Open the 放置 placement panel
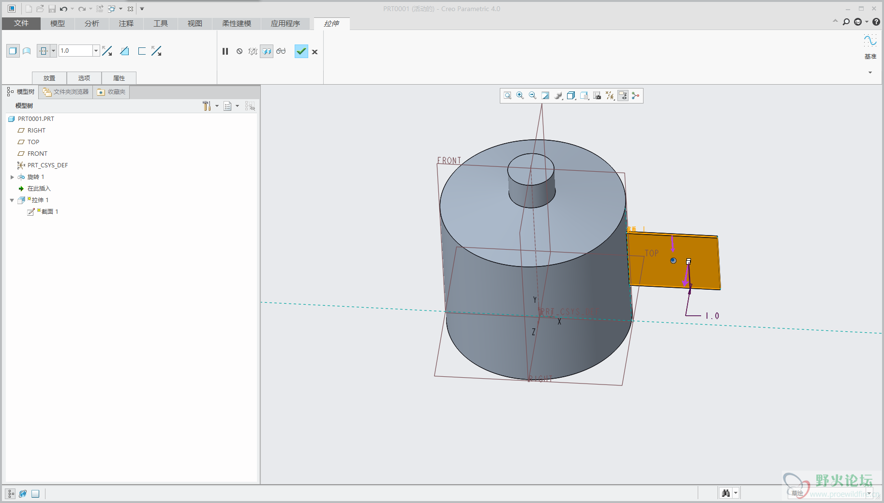 [x=49, y=78]
